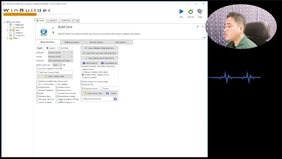Select Basic Build in the tree
282x159 pixels.
pyautogui.click(x=19, y=28)
